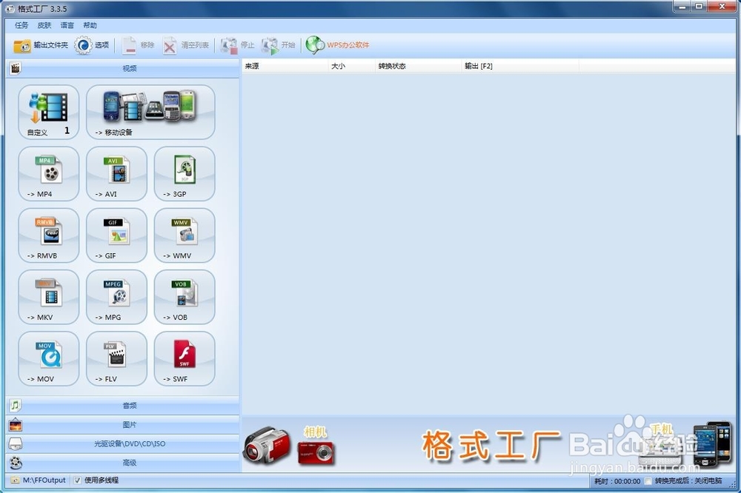Choose the RMVB output format
The height and width of the screenshot is (493, 741).
(x=47, y=235)
